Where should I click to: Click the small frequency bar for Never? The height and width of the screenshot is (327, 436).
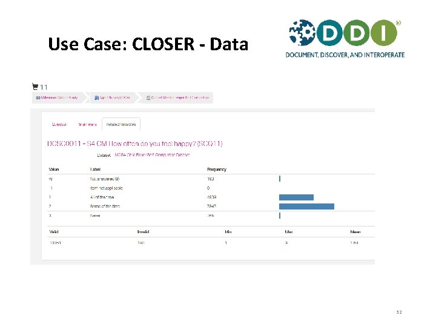pos(280,216)
